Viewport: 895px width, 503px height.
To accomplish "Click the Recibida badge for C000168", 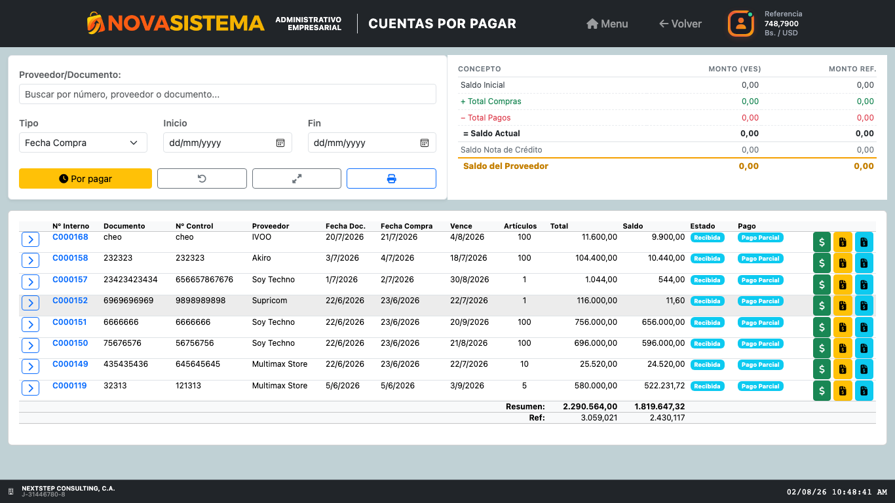I will point(708,238).
